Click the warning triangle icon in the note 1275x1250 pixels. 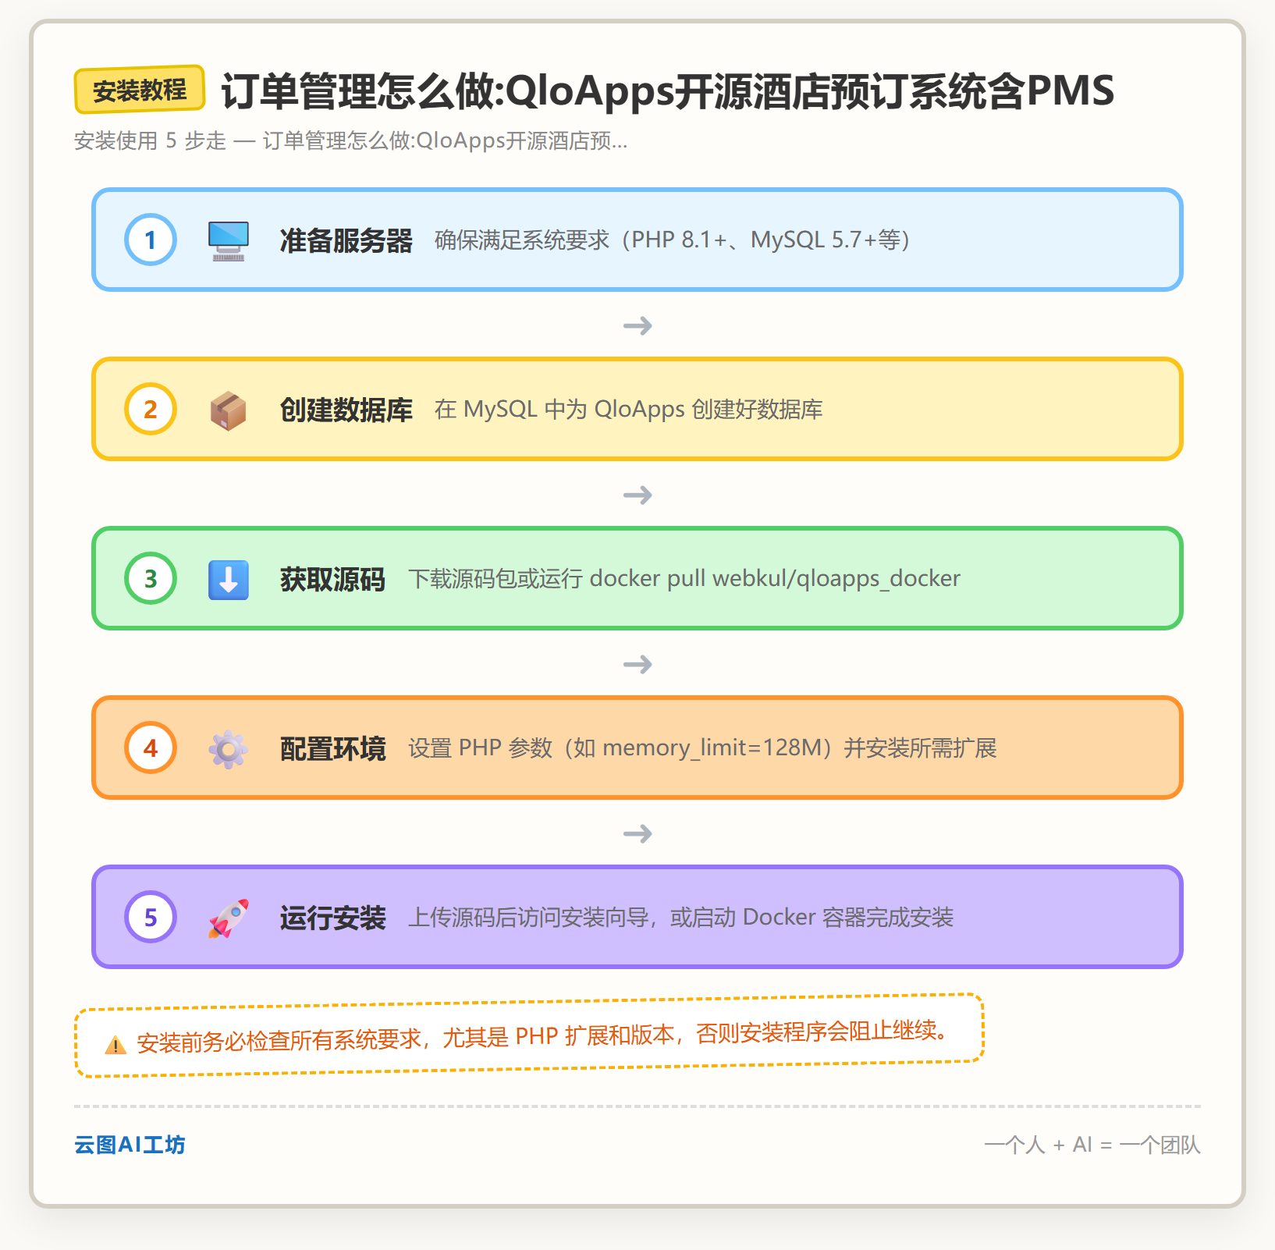point(115,1045)
